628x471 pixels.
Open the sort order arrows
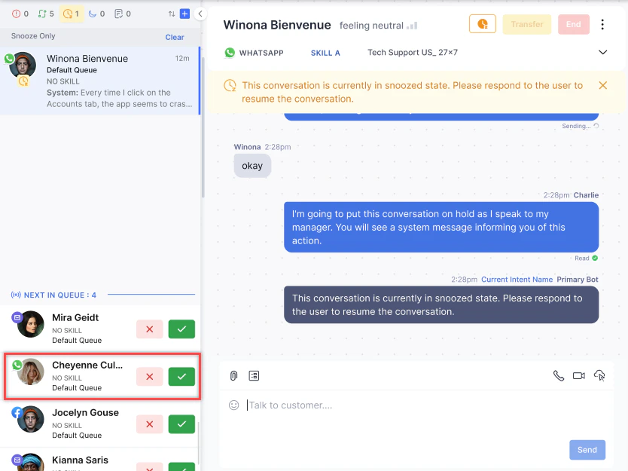tap(172, 14)
